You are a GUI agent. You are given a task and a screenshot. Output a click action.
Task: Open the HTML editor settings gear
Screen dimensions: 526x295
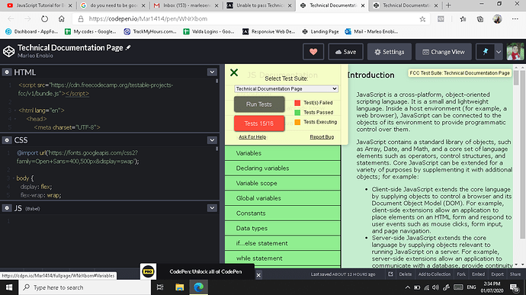[7, 72]
